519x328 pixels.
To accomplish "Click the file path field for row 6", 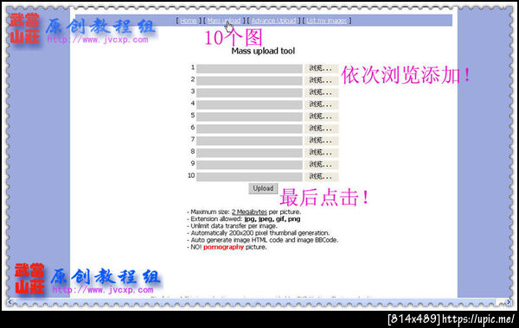I will click(249, 129).
